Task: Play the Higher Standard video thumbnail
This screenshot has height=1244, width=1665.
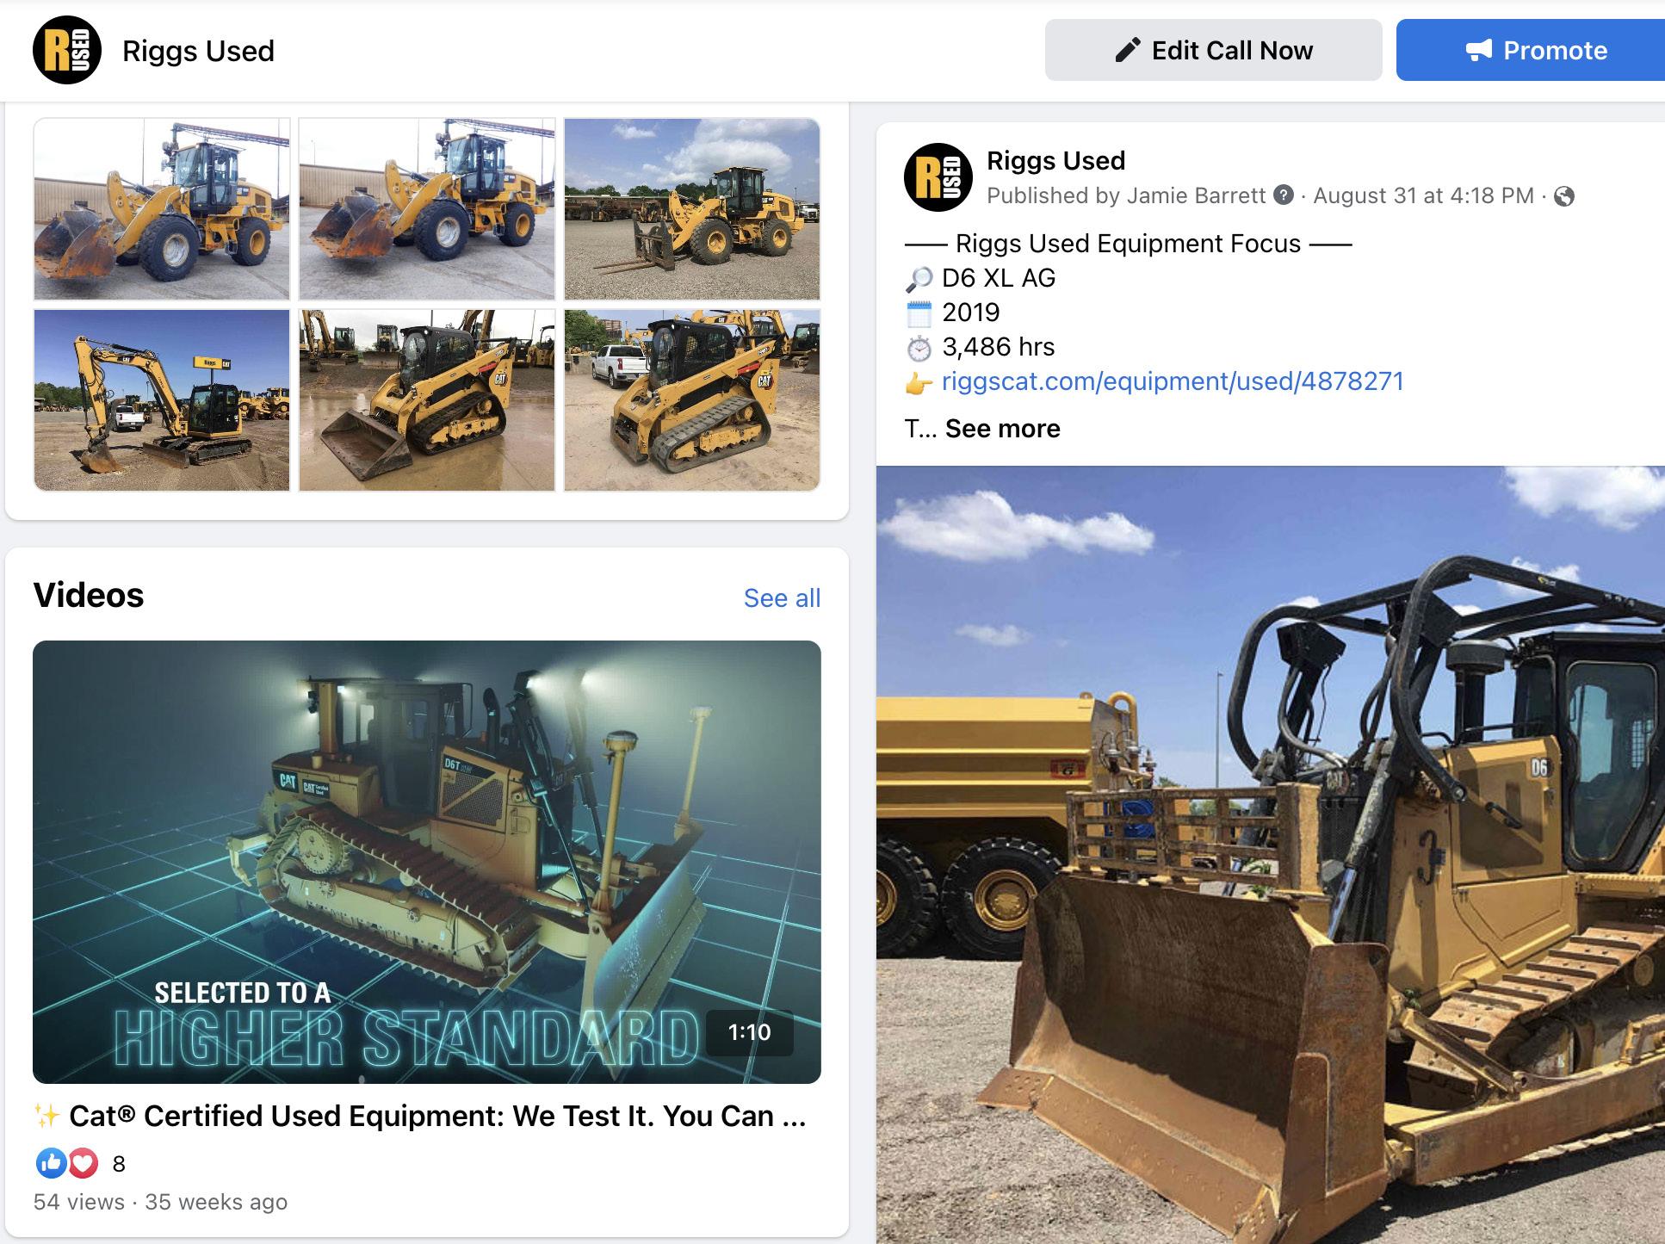Action: pyautogui.click(x=427, y=862)
